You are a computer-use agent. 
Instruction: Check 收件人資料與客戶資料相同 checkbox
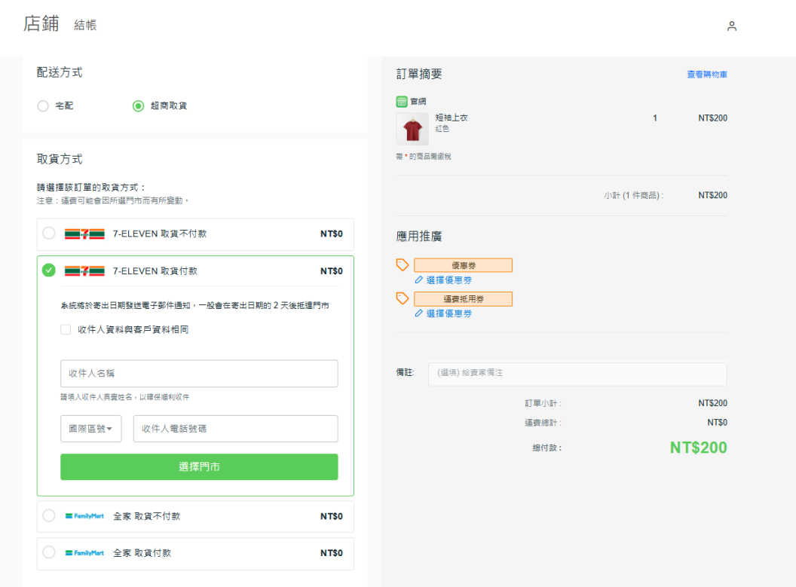(x=66, y=329)
